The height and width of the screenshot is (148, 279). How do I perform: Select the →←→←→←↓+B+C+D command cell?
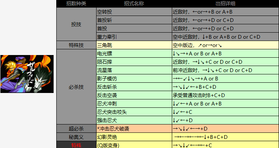(x=225, y=137)
